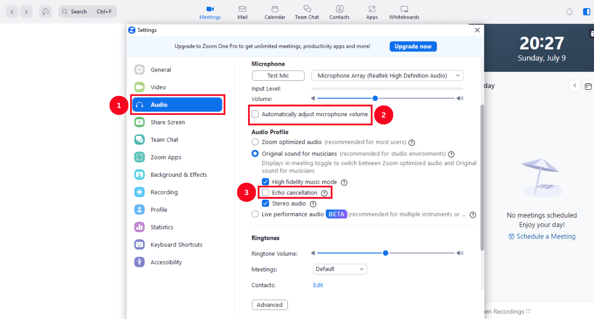Uncheck Stereo audio checkbox
The height and width of the screenshot is (319, 594).
pyautogui.click(x=265, y=203)
